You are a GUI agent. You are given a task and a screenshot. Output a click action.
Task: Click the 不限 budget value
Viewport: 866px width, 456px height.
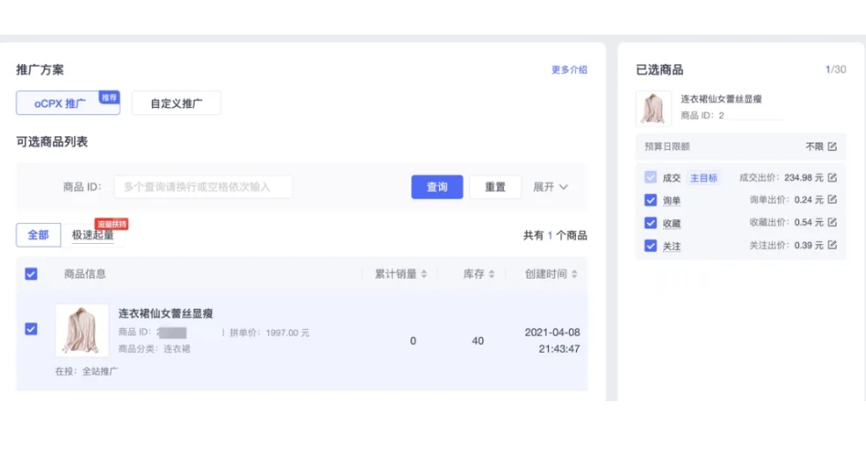pyautogui.click(x=814, y=146)
